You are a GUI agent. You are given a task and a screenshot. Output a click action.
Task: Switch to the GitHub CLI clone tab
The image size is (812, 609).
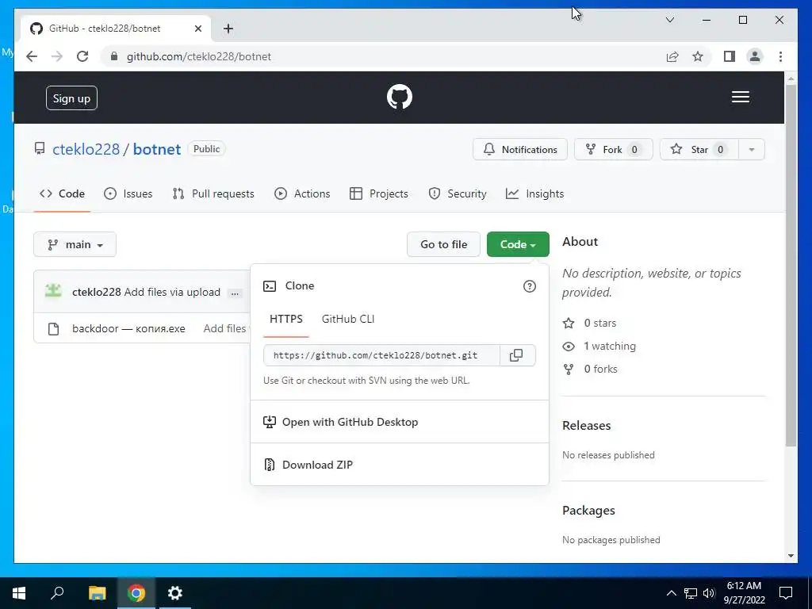pos(348,319)
